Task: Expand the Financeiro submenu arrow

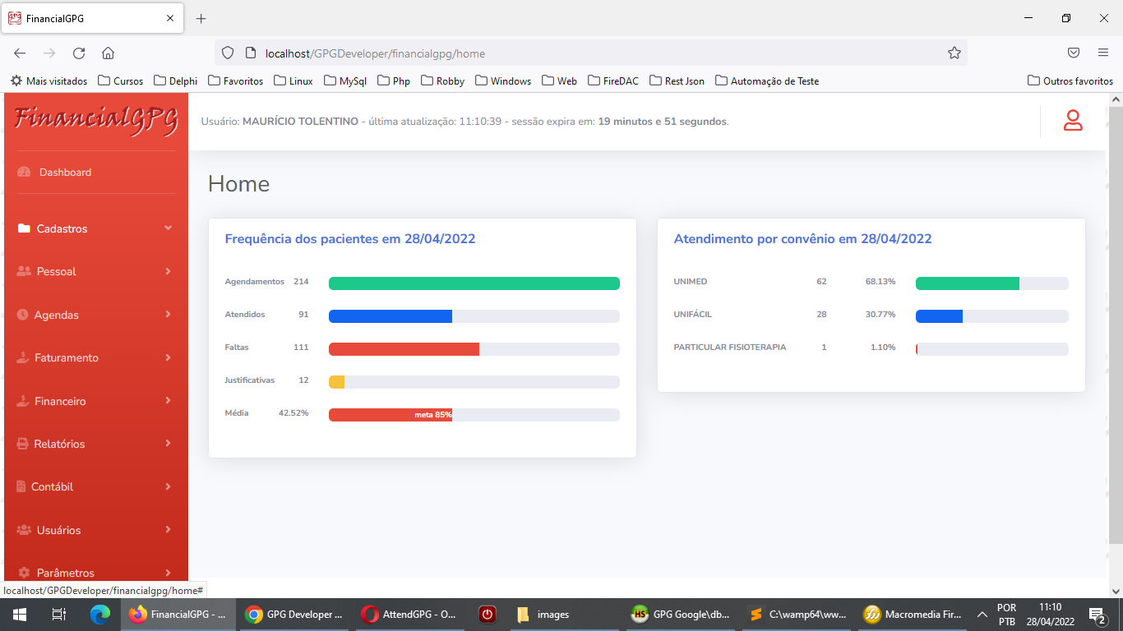Action: (168, 401)
